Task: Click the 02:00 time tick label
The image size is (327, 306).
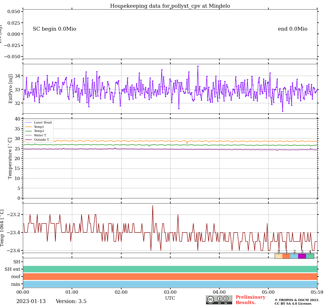Action: 121,292
